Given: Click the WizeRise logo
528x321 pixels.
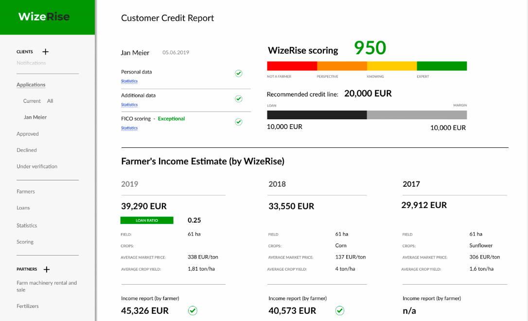Looking at the screenshot, I should point(44,16).
